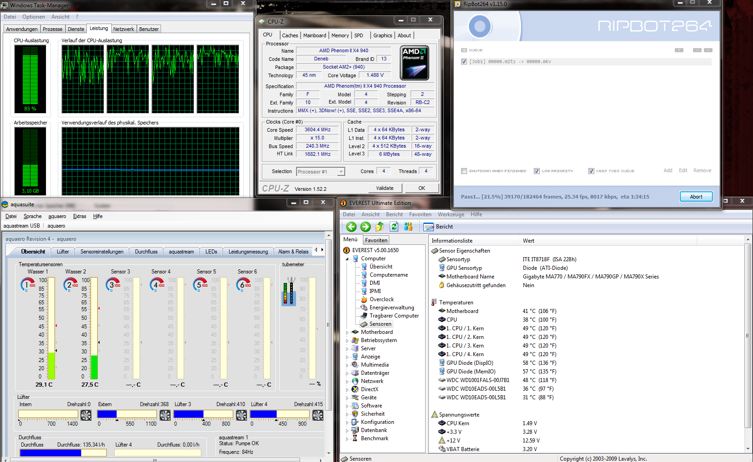Click the Extern fan icon in aquasuite
The width and height of the screenshot is (753, 462).
tap(165, 415)
